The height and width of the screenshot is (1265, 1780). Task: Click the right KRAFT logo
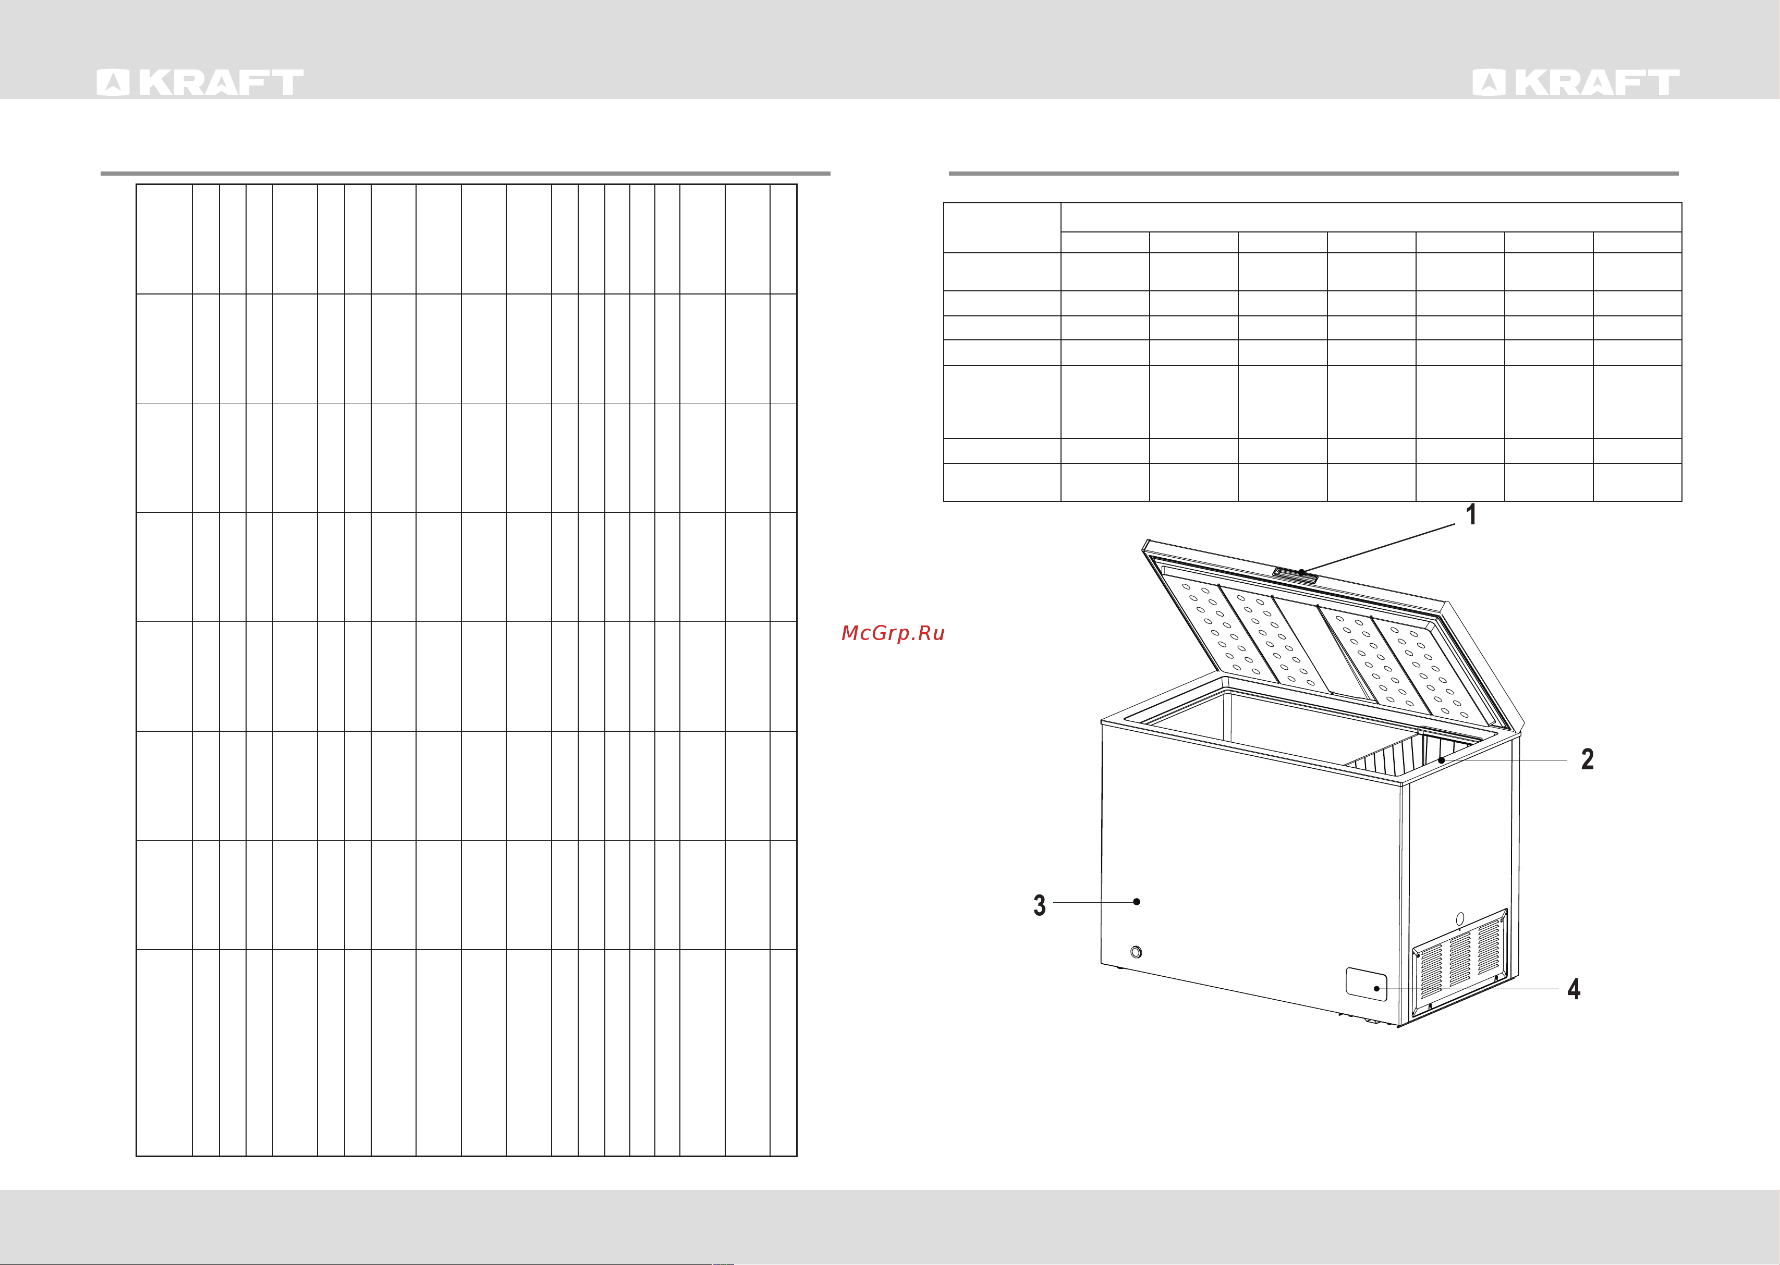[x=1575, y=82]
